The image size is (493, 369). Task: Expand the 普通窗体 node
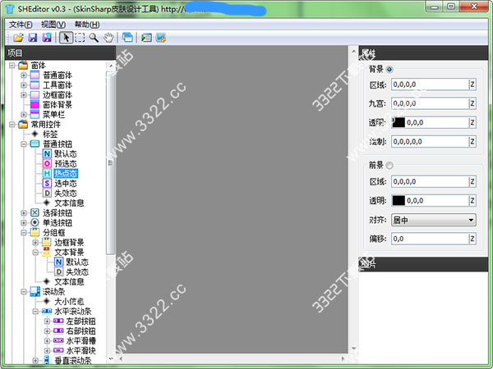click(24, 75)
